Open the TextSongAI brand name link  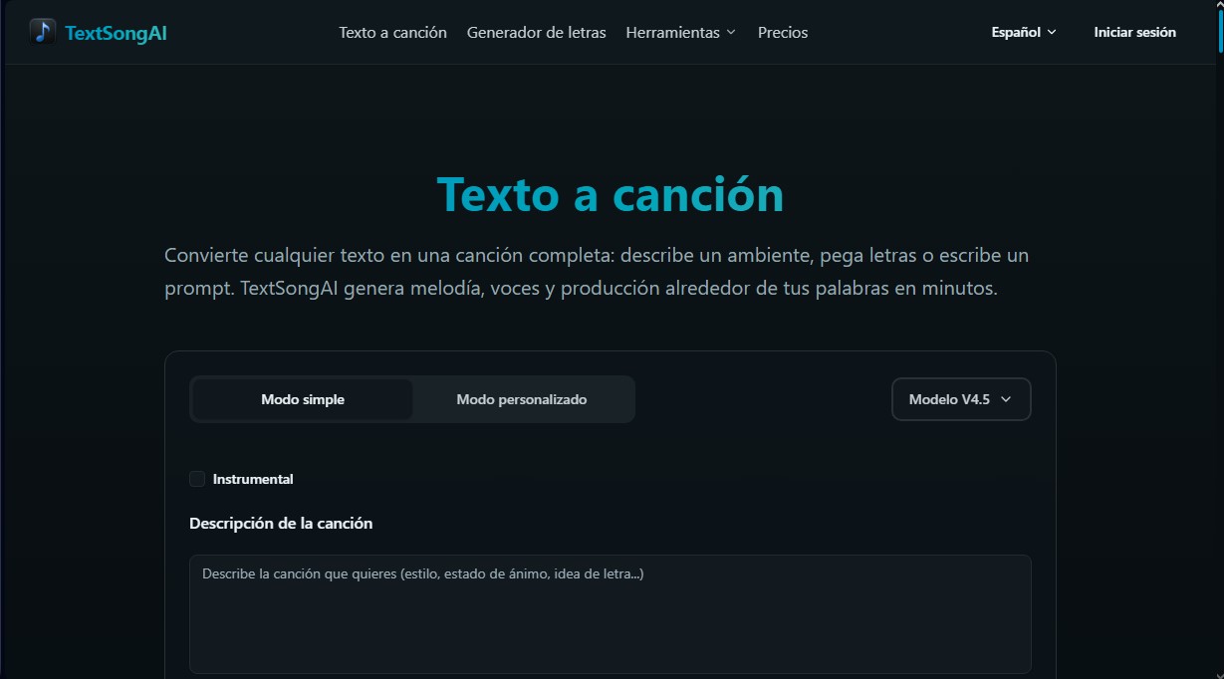pos(116,33)
